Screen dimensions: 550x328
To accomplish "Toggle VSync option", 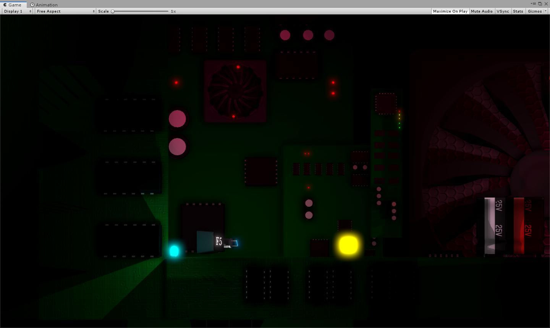I will pos(503,11).
